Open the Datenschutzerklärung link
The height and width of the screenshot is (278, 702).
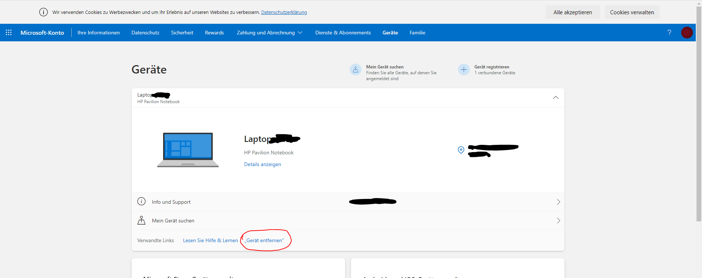284,12
